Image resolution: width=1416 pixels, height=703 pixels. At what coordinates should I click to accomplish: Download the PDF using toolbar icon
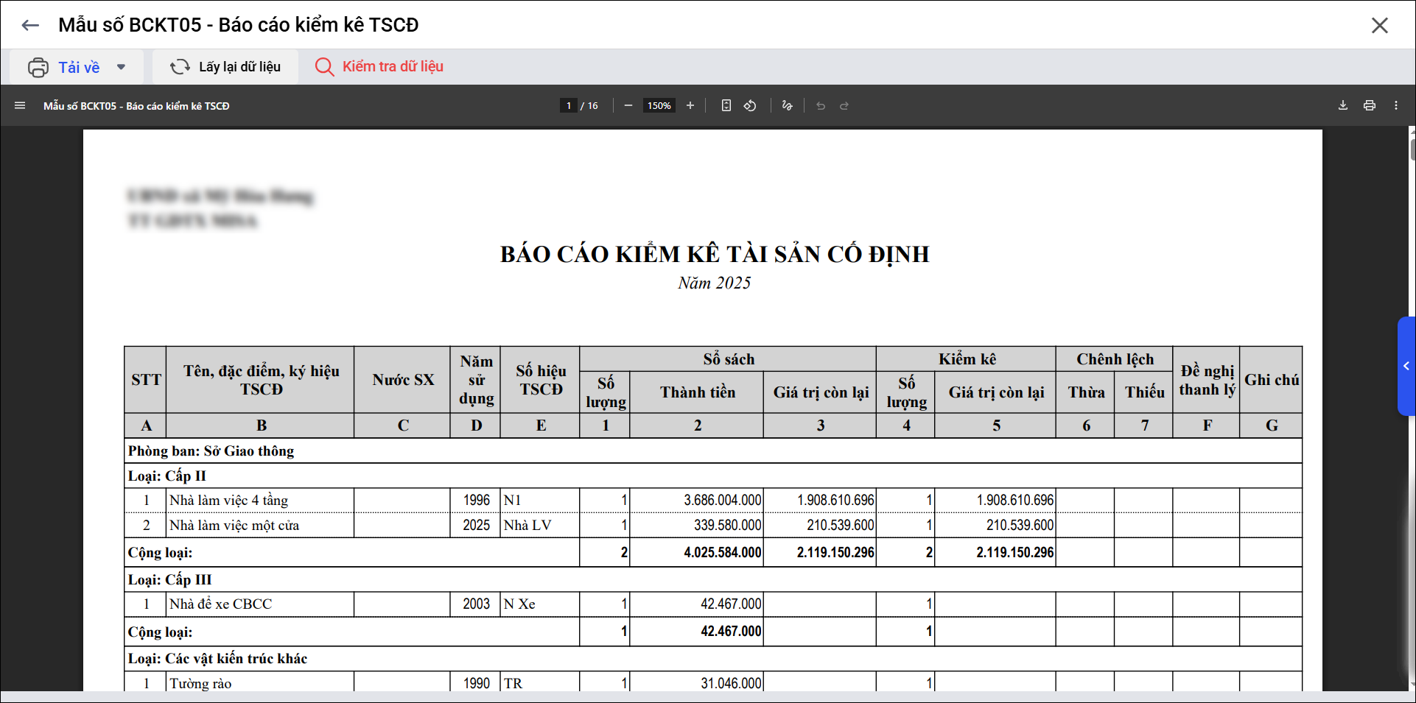[x=1343, y=106]
